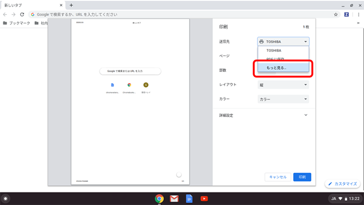Open the 送信先 TOSHIBA dropdown
364x205 pixels.
pos(283,42)
